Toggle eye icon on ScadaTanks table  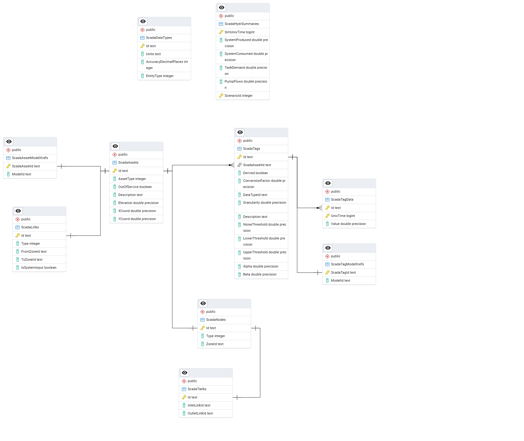pyautogui.click(x=185, y=373)
